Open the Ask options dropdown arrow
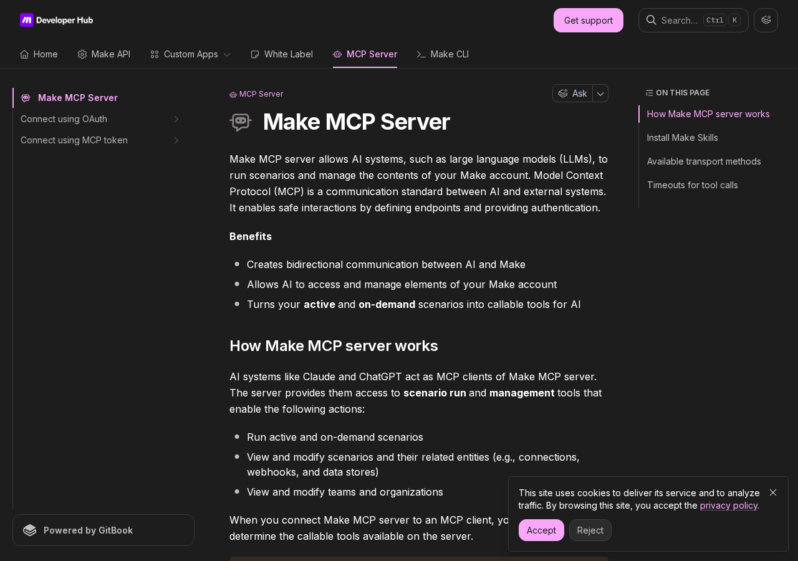798x561 pixels. coord(600,93)
